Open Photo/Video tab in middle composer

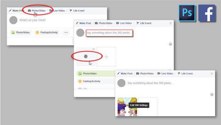(104, 23)
